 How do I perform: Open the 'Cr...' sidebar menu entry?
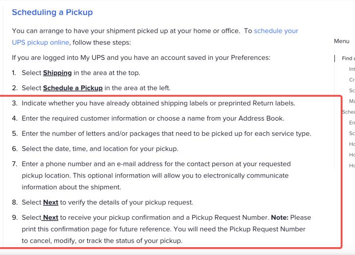point(352,80)
